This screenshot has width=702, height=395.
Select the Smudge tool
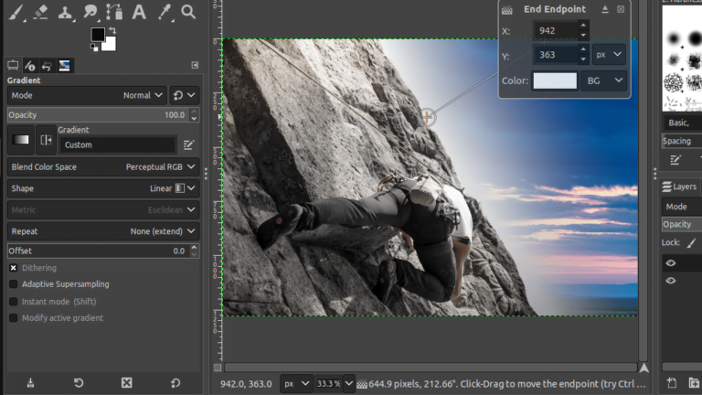click(90, 12)
